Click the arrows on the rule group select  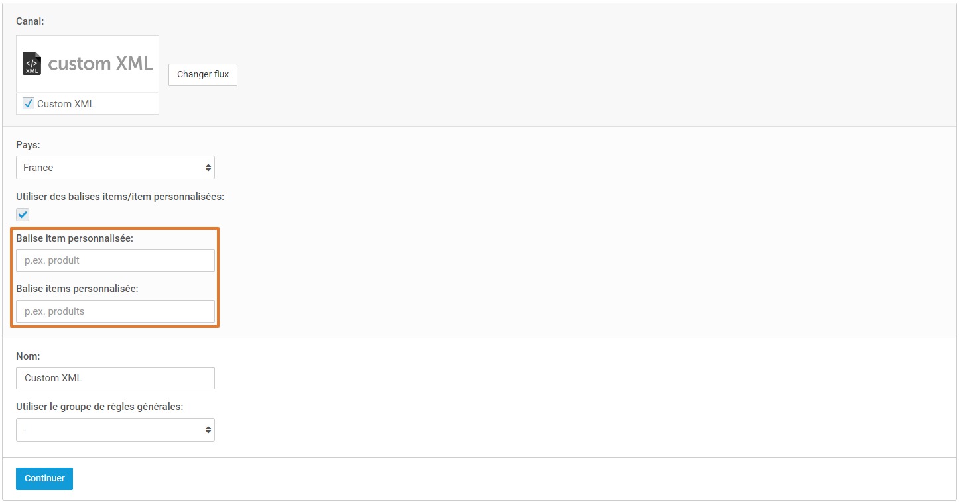[208, 430]
